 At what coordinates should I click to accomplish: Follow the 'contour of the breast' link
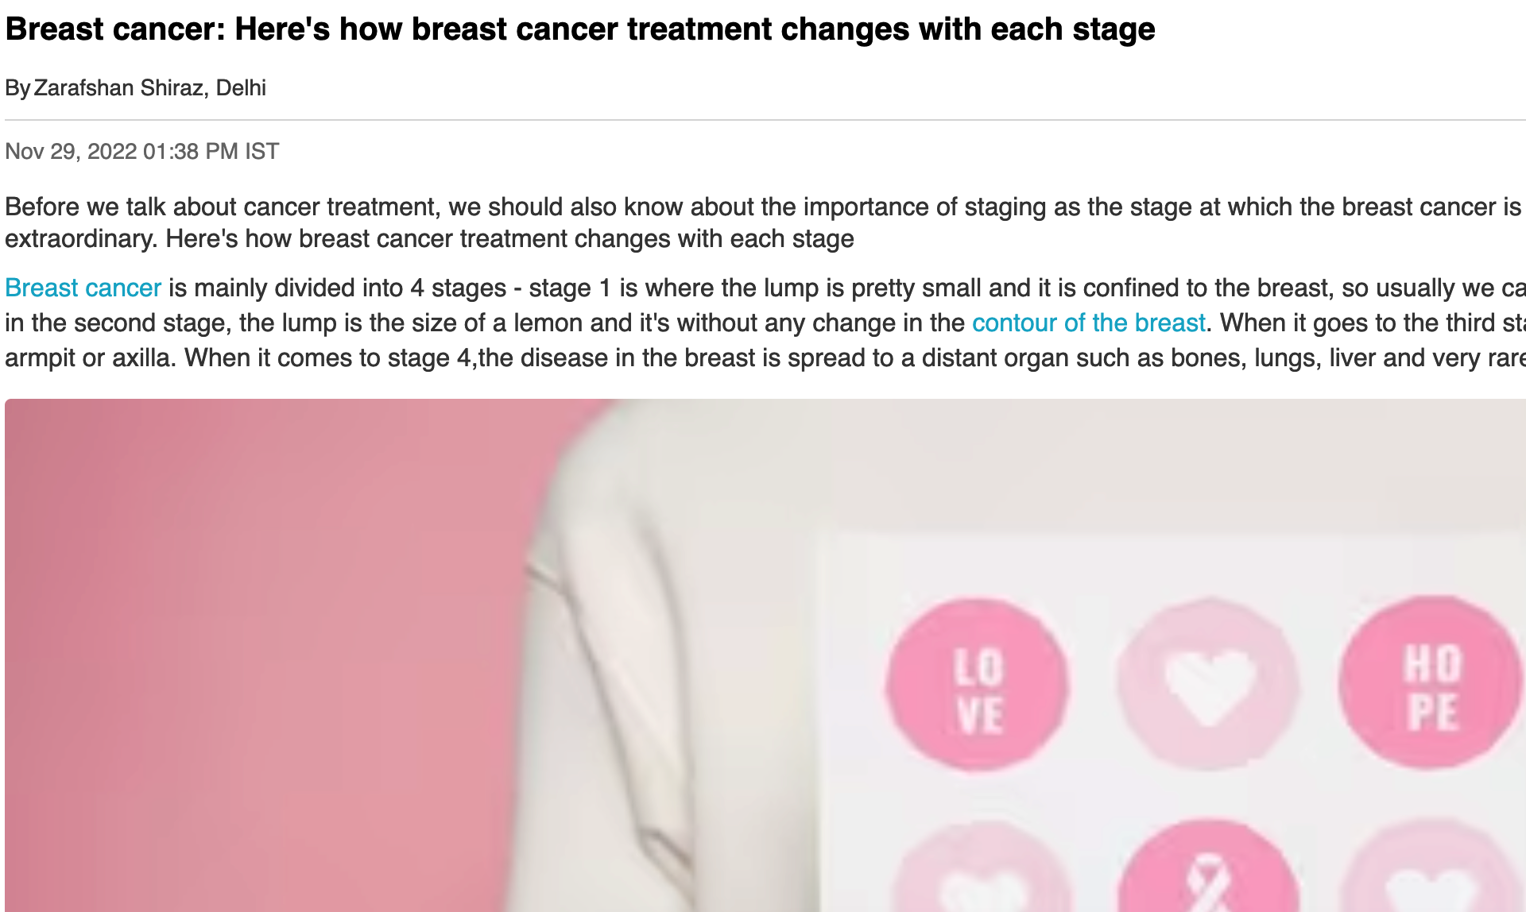click(x=1089, y=323)
